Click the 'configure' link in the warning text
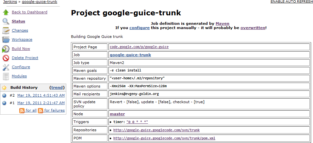Viewport: 313px width, 143px height. tap(140, 28)
